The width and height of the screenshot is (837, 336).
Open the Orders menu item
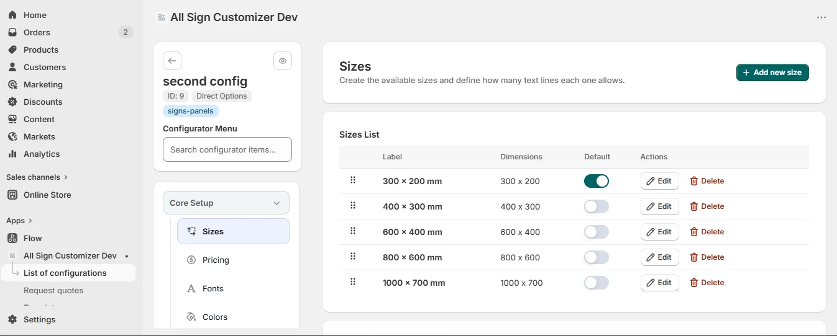point(68,32)
